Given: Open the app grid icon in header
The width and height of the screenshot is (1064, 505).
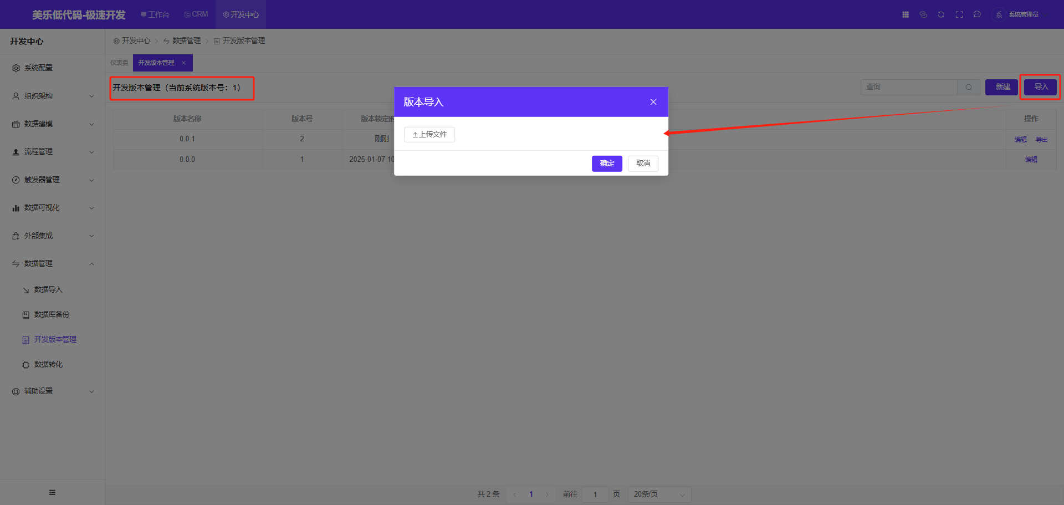Looking at the screenshot, I should pyautogui.click(x=906, y=14).
